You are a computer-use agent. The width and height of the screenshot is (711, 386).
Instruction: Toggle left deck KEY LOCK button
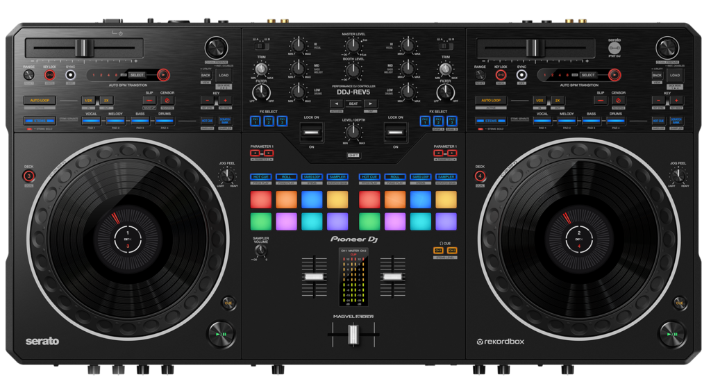coord(49,75)
